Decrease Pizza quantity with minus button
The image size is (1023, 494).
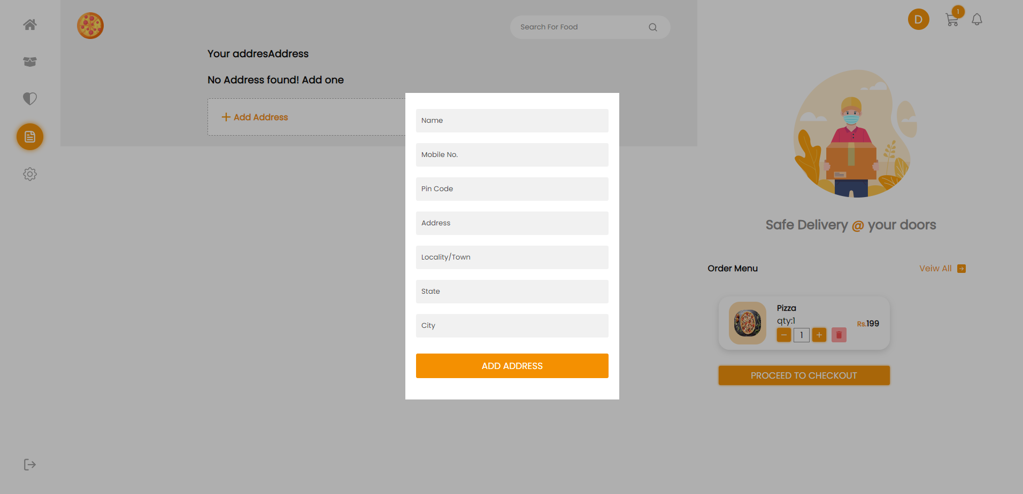coord(783,335)
